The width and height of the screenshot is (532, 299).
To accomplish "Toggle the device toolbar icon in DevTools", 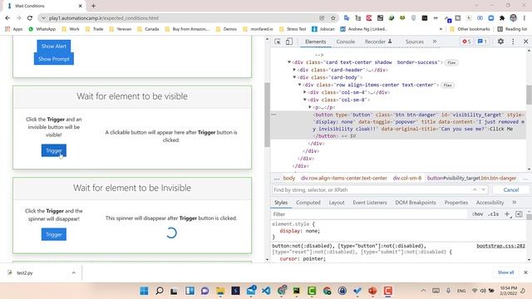I will 288,42.
